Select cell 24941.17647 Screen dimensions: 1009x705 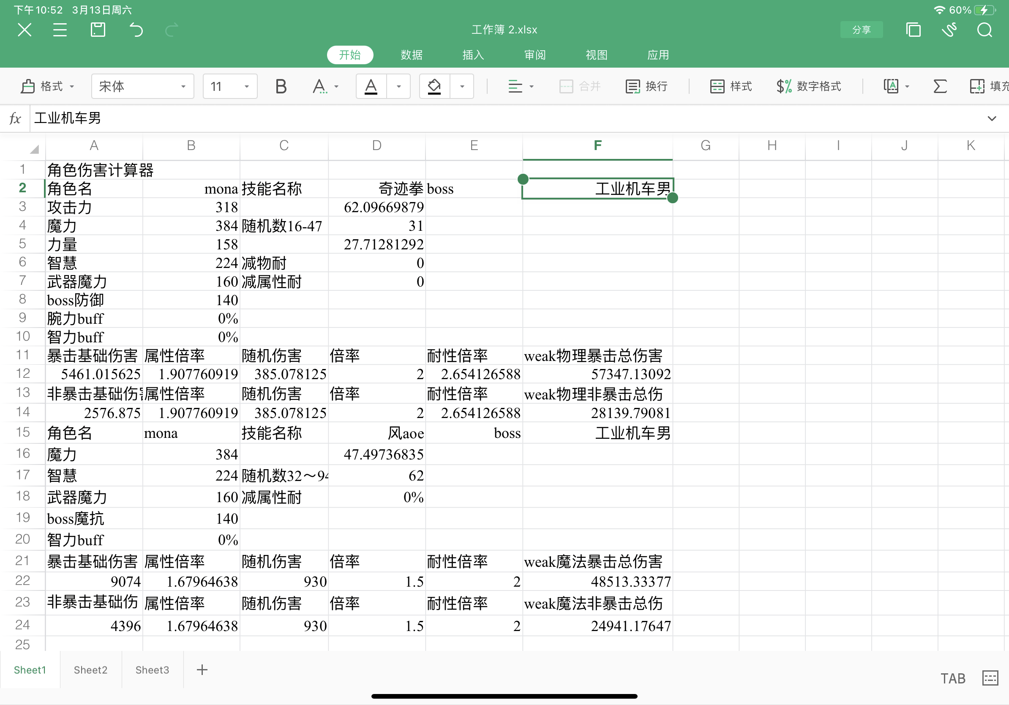pyautogui.click(x=597, y=626)
